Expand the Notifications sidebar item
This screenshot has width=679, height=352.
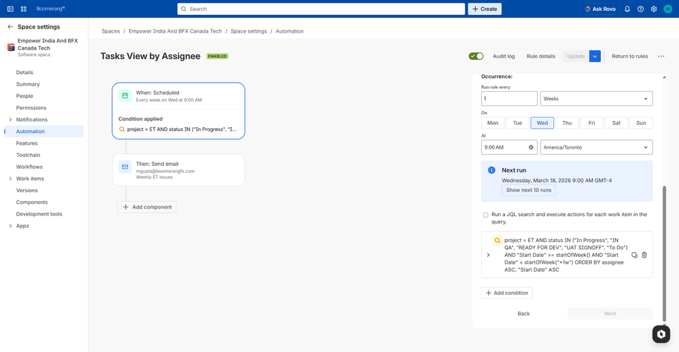point(10,120)
